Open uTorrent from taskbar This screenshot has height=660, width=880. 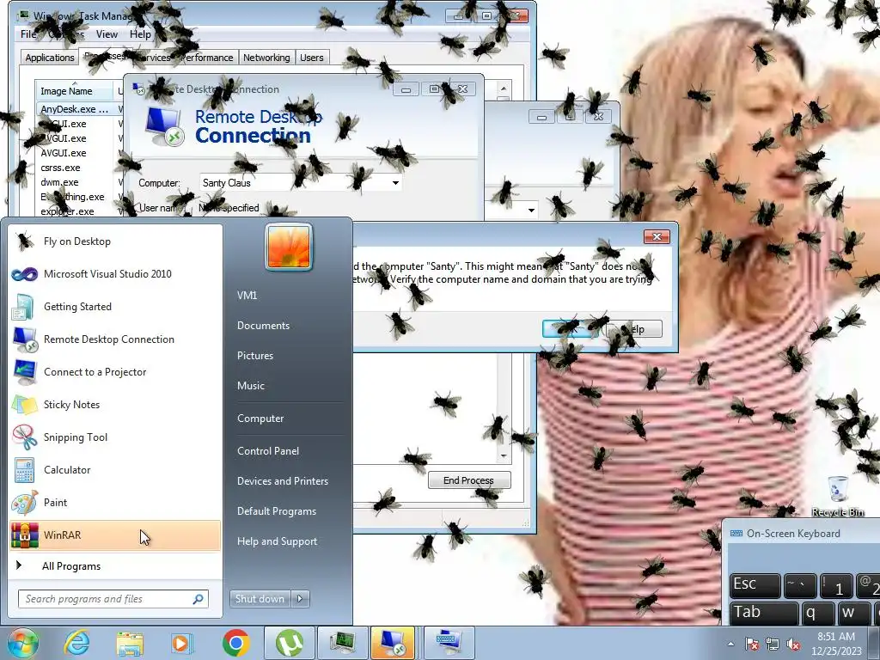pos(289,643)
